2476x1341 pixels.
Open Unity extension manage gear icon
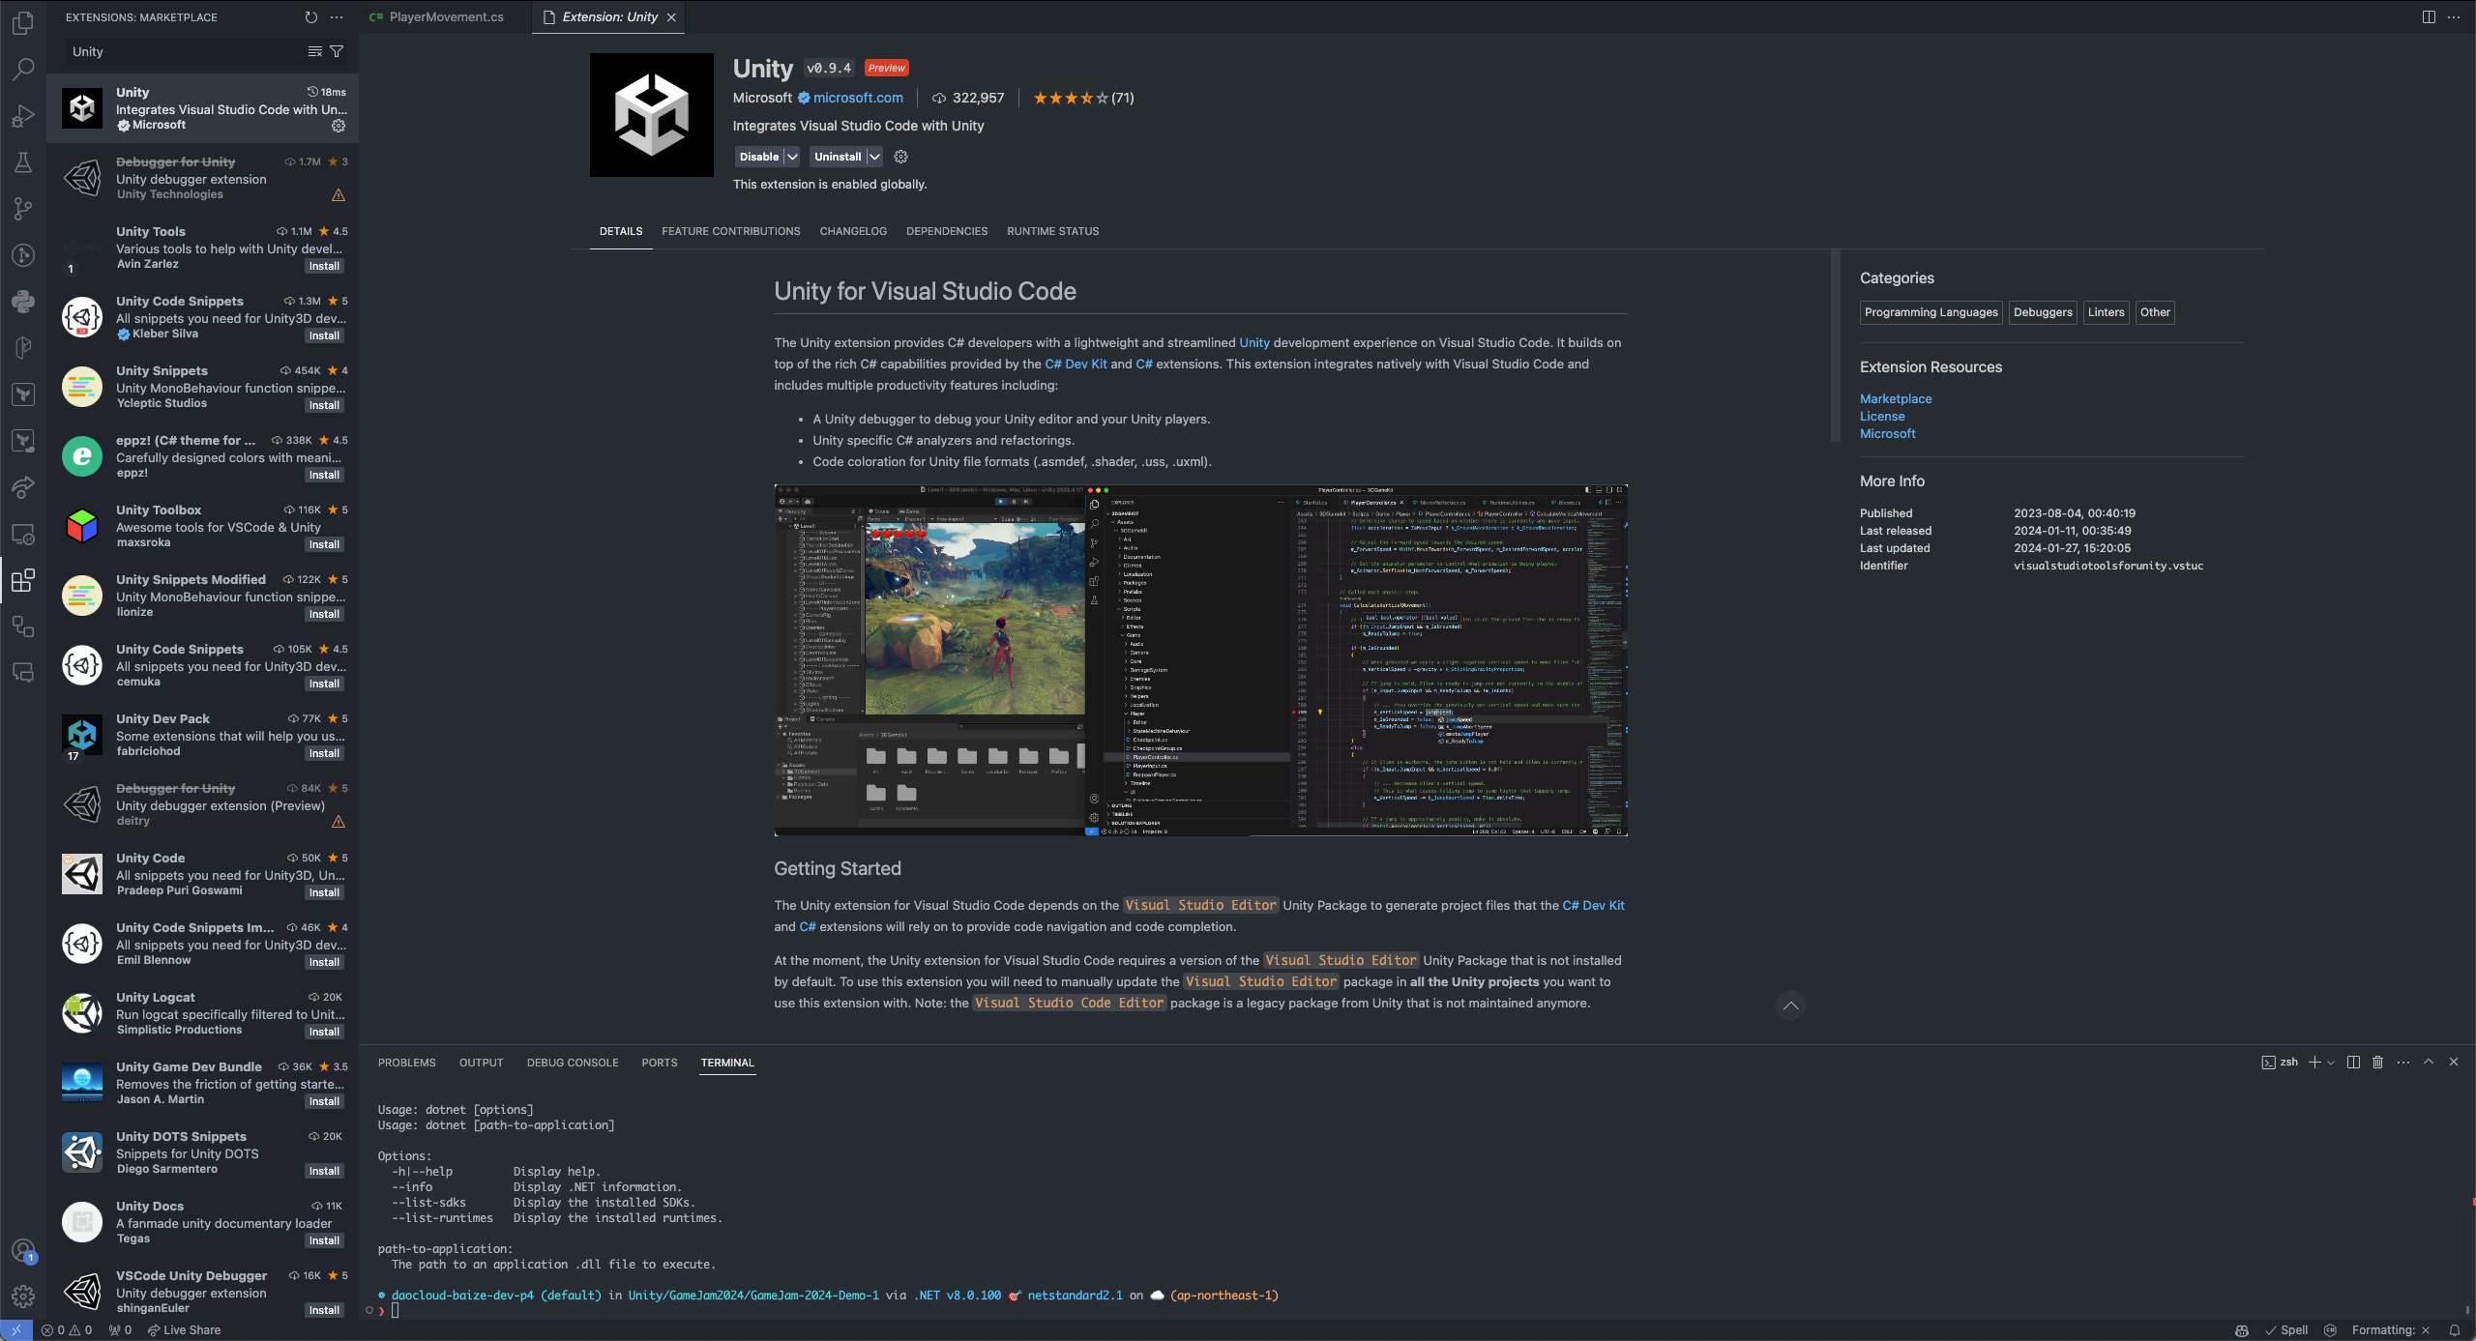[900, 157]
